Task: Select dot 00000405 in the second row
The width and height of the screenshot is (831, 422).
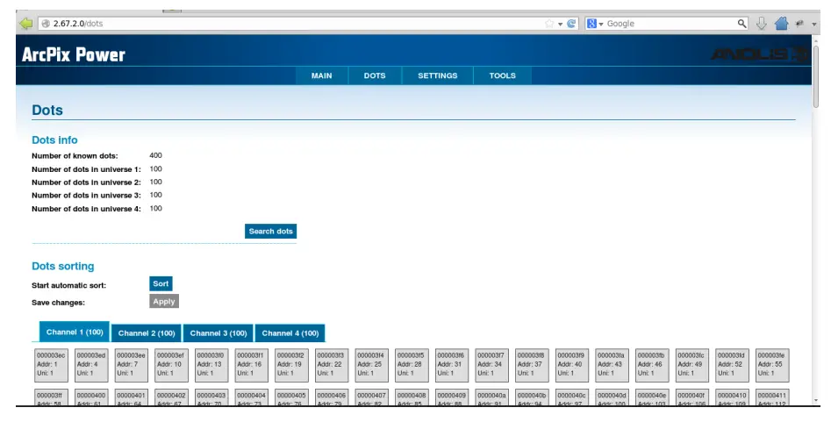Action: click(x=291, y=397)
